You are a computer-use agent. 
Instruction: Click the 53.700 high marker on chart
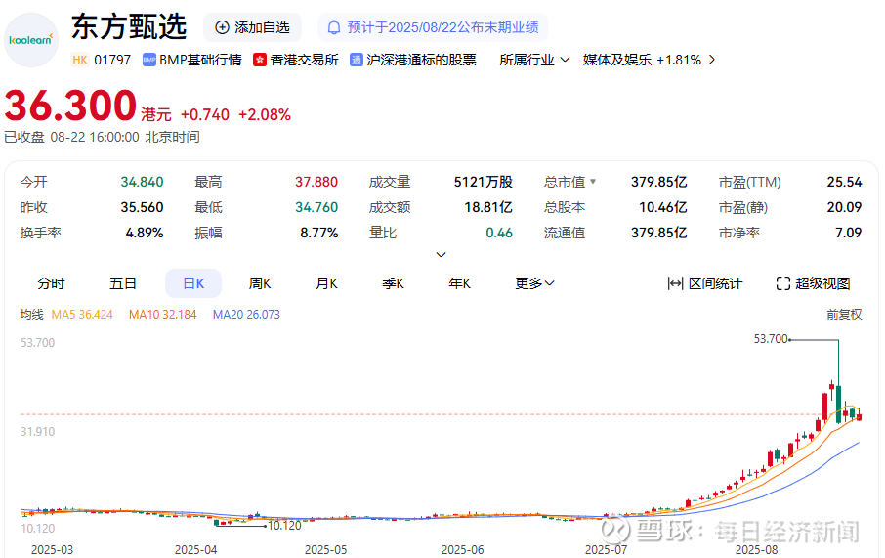771,339
